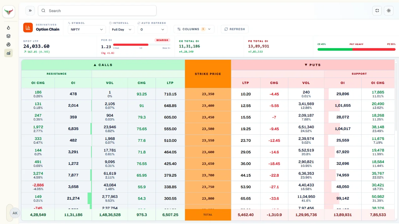Select the chart analytics sidebar icon
Screen dimensions: 399x224
coord(8,53)
